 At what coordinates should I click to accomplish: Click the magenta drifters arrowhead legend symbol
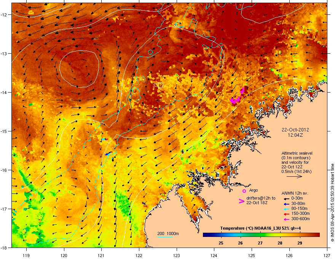[x=241, y=201]
